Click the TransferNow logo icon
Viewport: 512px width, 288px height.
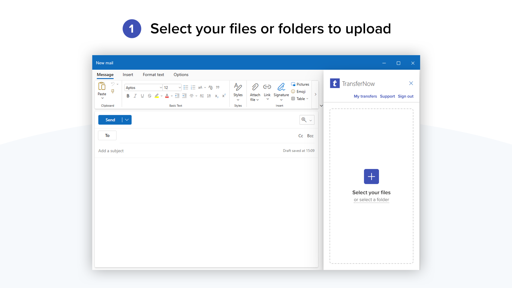click(335, 83)
